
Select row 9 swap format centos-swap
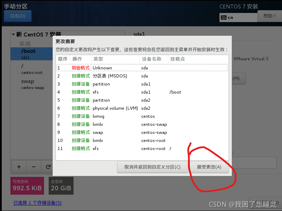pyautogui.click(x=142, y=132)
